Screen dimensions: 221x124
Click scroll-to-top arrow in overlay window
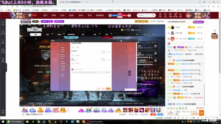pyautogui.click(x=130, y=72)
